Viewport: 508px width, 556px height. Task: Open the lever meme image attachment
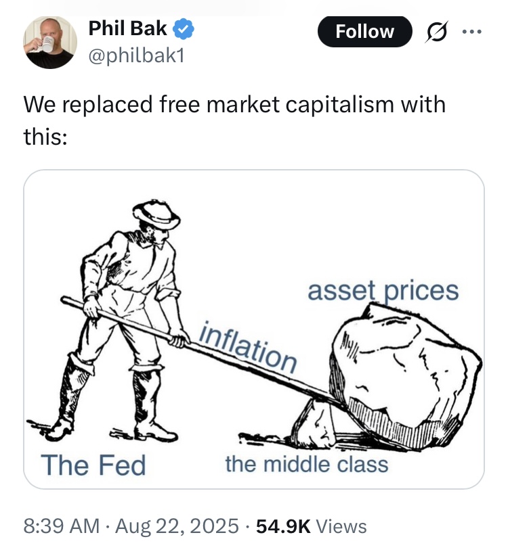click(x=254, y=329)
